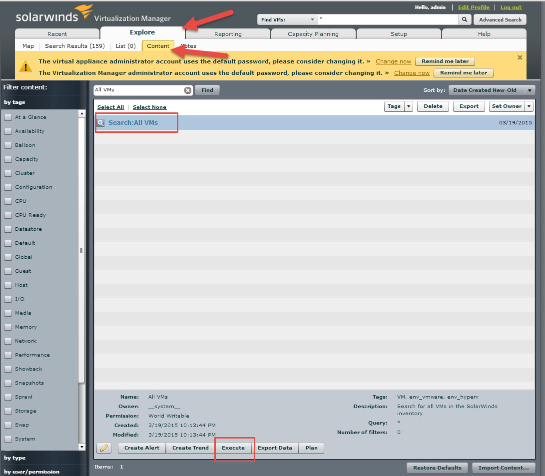Toggle the Performance tag checkbox
Viewport: 545px width, 476px height.
[7, 355]
